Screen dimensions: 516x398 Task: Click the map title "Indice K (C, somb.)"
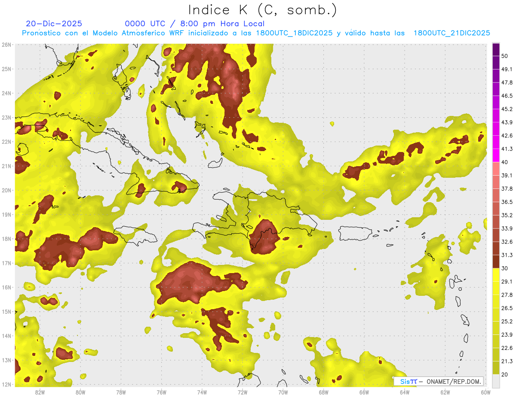(262, 9)
